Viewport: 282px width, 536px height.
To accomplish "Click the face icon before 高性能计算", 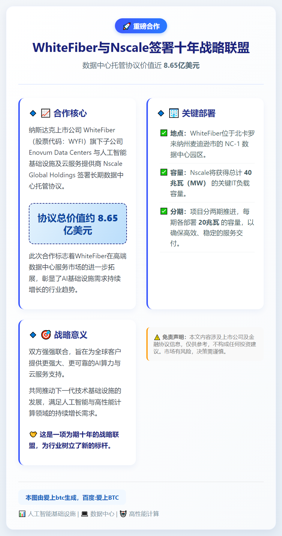I will [123, 514].
